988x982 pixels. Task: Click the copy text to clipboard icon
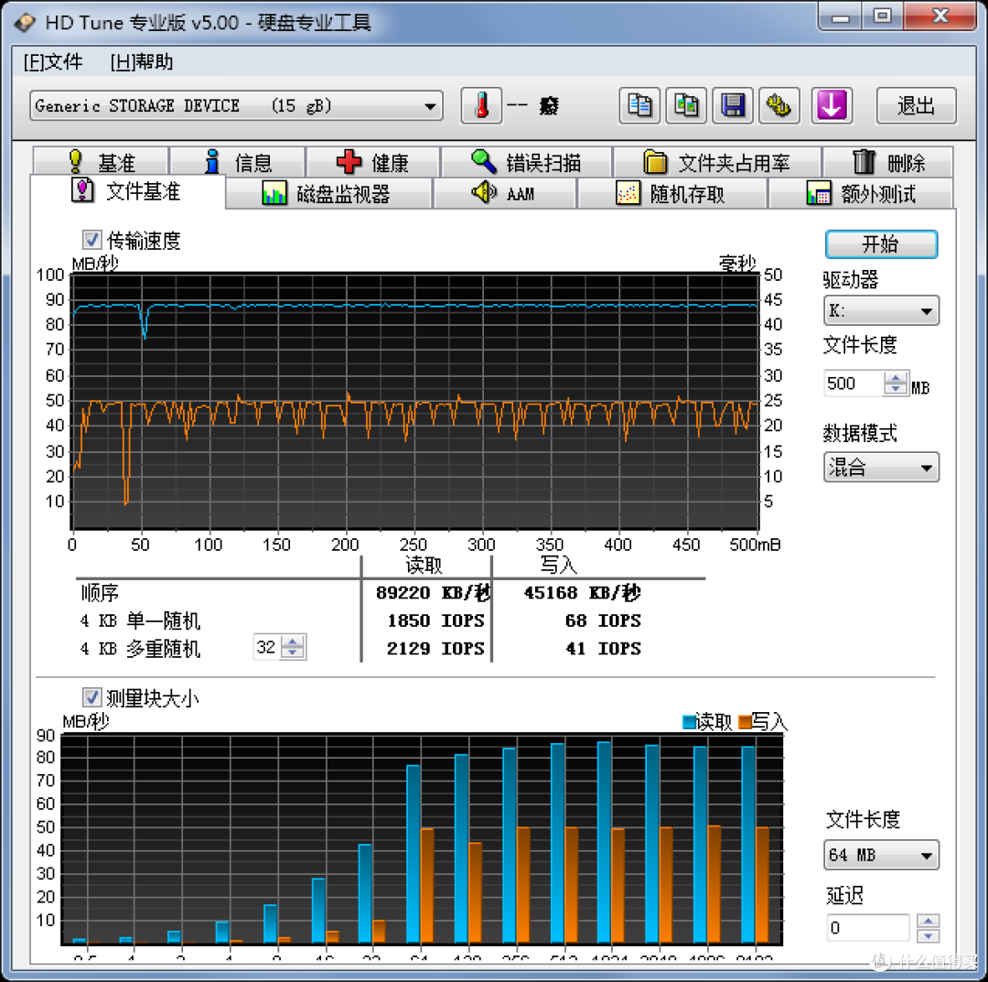(639, 105)
